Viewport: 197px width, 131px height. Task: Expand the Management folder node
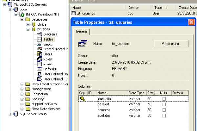[x=22, y=89]
